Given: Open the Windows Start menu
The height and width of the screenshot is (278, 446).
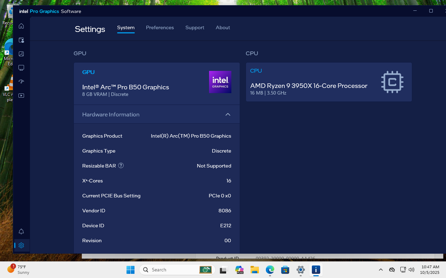Looking at the screenshot, I should (x=130, y=270).
